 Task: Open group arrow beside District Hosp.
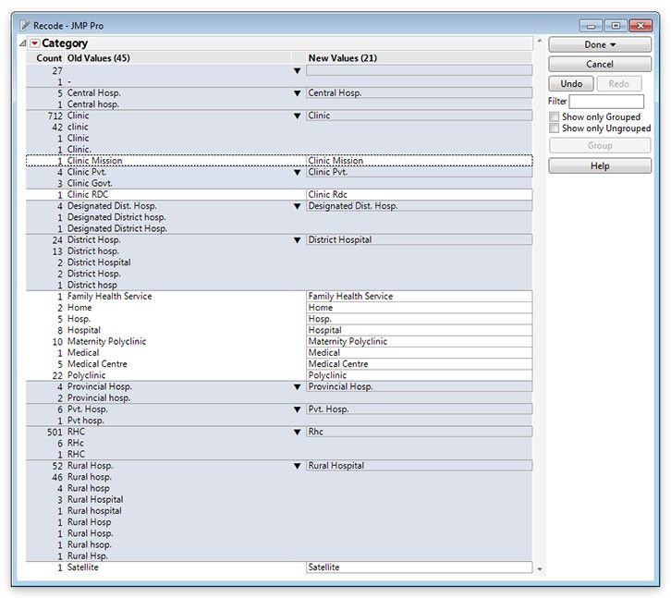pos(297,239)
